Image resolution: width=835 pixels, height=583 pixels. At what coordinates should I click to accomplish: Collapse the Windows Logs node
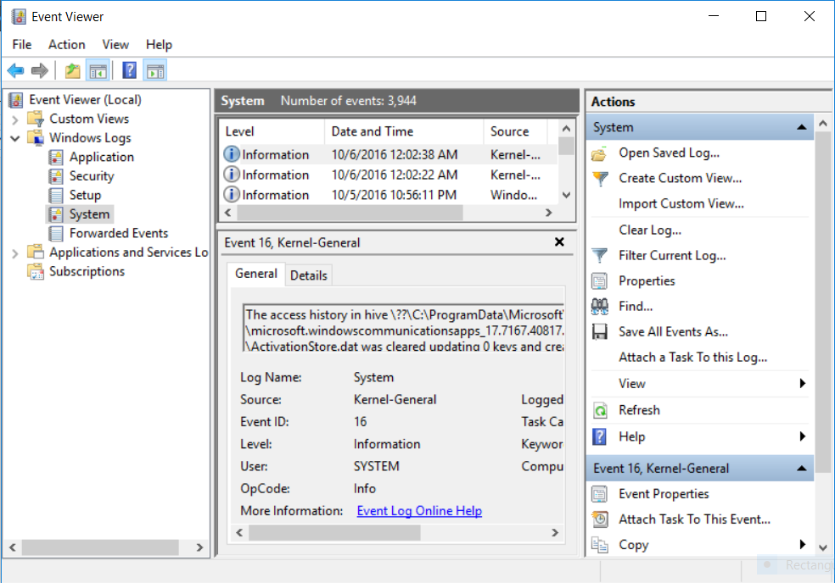coord(15,138)
